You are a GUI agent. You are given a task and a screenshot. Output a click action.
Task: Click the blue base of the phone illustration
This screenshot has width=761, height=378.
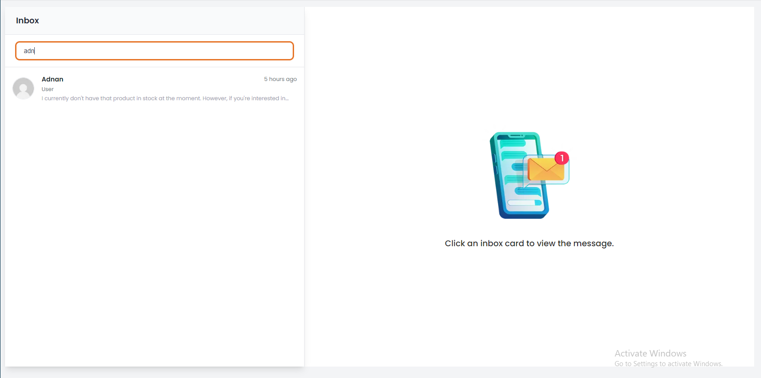[524, 214]
